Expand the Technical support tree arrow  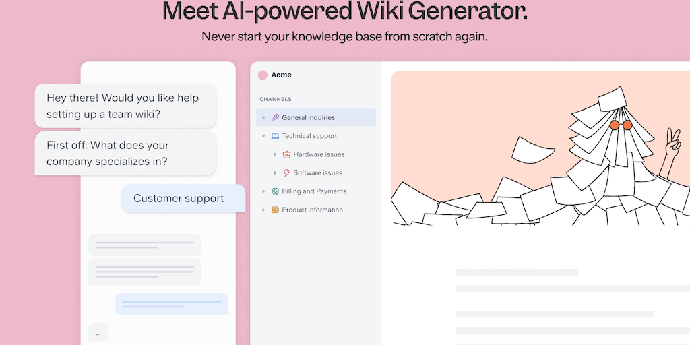(x=263, y=136)
